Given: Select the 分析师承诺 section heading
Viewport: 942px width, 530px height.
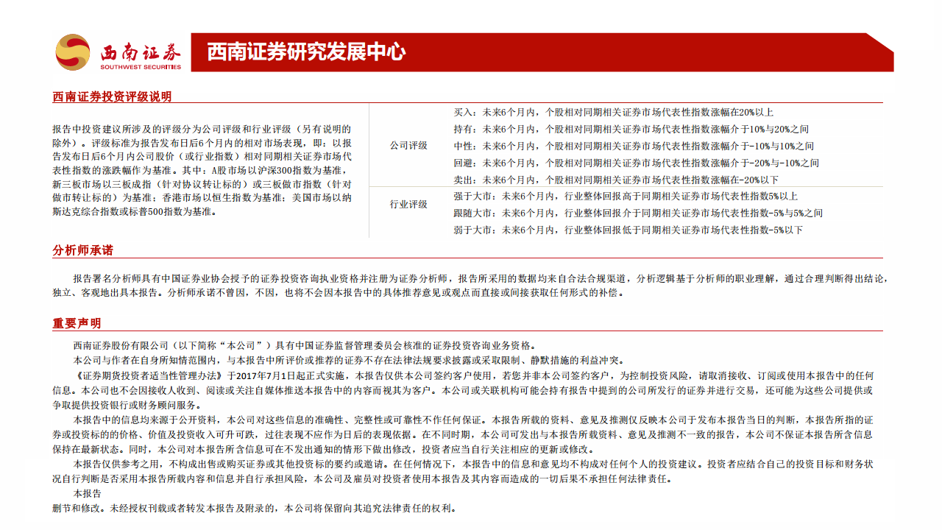Looking at the screenshot, I should point(82,250).
